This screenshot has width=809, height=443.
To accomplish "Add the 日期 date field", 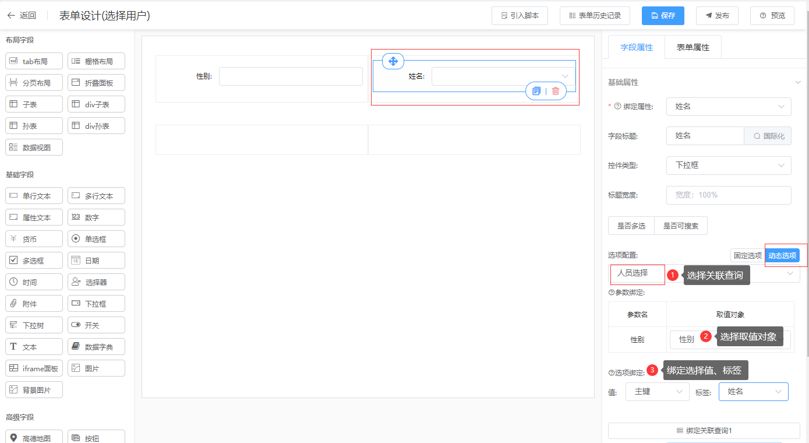I will [x=97, y=261].
